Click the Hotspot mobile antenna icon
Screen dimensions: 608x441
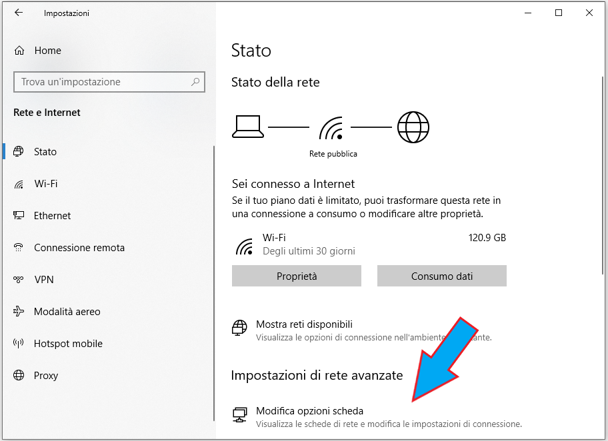tap(19, 344)
